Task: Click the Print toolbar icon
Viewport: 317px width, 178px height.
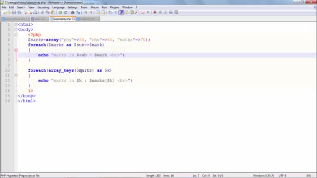Action: (x=35, y=12)
